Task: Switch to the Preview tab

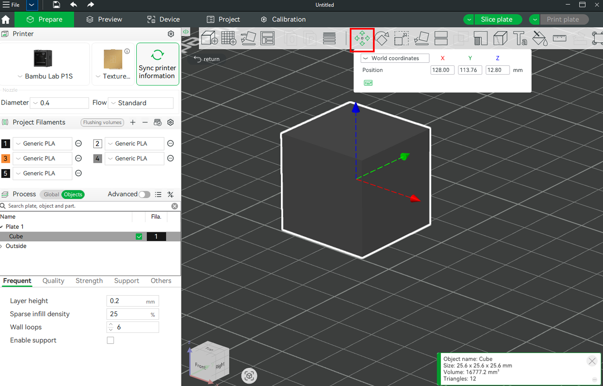Action: click(104, 20)
